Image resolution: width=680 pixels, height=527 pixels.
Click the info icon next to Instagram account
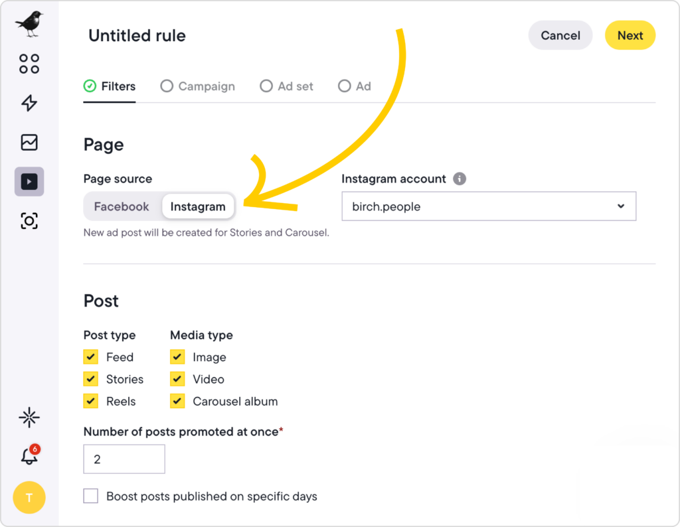coord(461,179)
